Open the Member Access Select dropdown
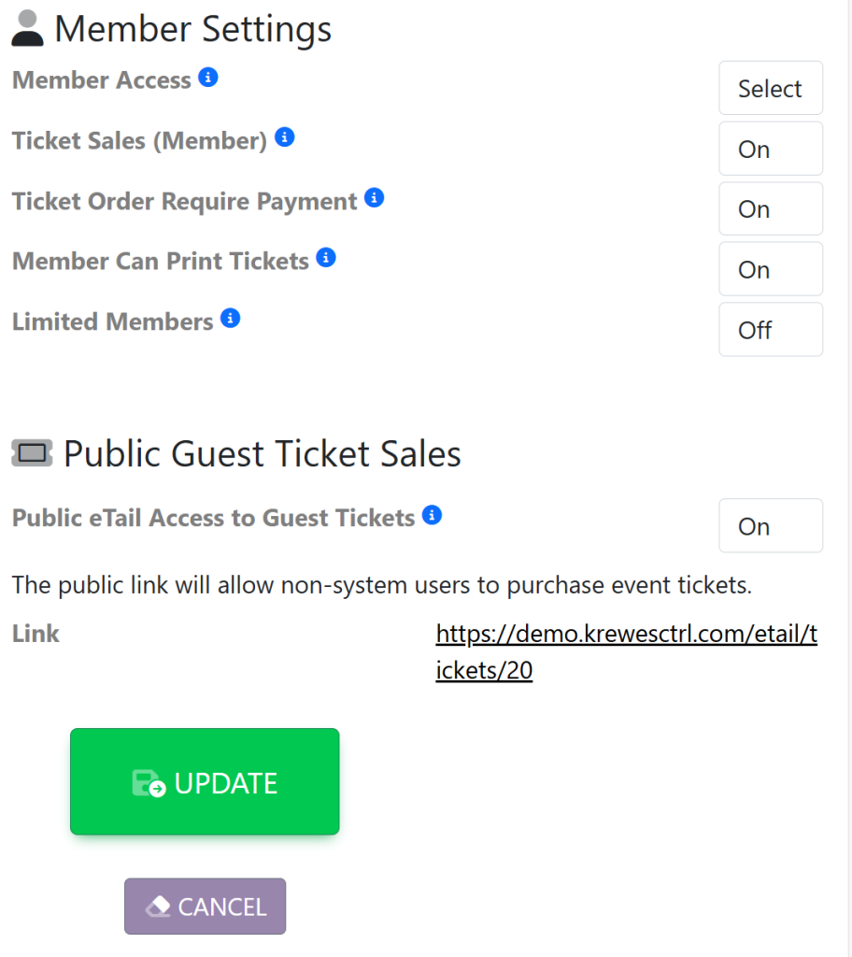 pyautogui.click(x=770, y=89)
